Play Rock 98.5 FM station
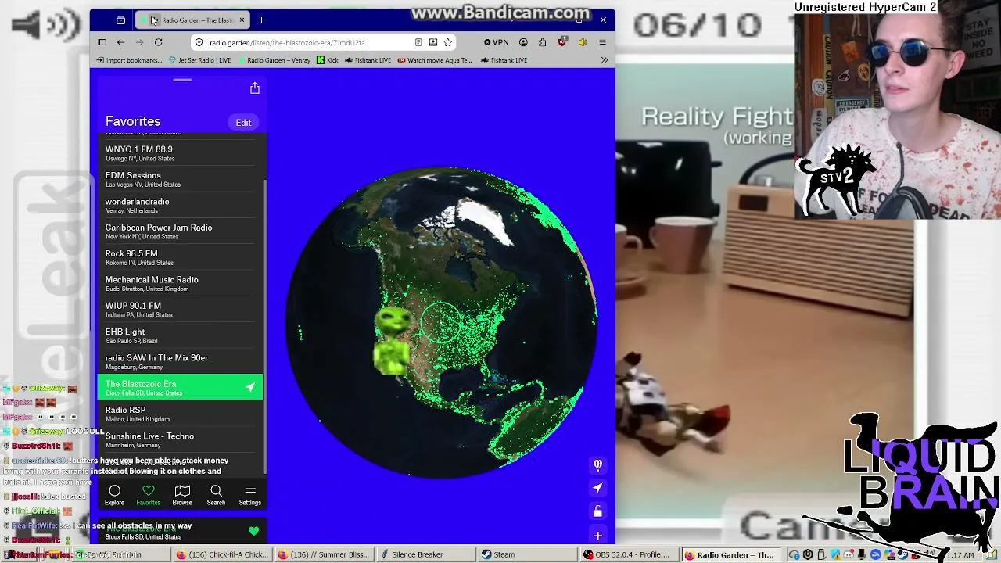Image resolution: width=1001 pixels, height=563 pixels. pos(180,257)
